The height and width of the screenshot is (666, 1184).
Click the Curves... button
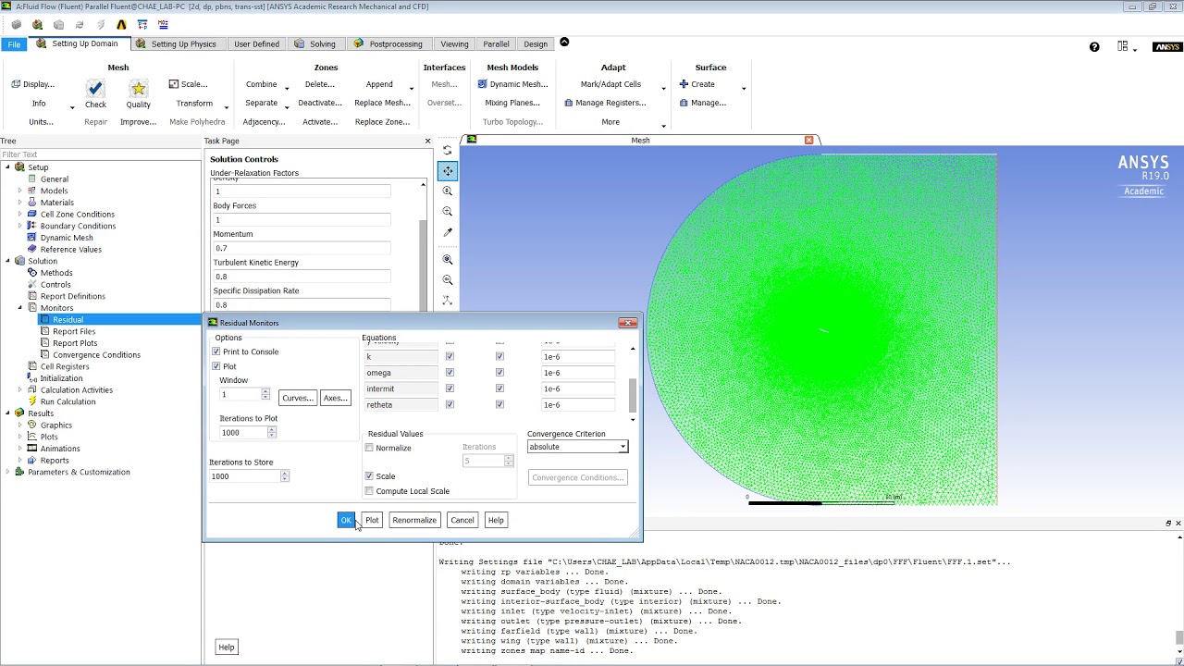click(297, 398)
